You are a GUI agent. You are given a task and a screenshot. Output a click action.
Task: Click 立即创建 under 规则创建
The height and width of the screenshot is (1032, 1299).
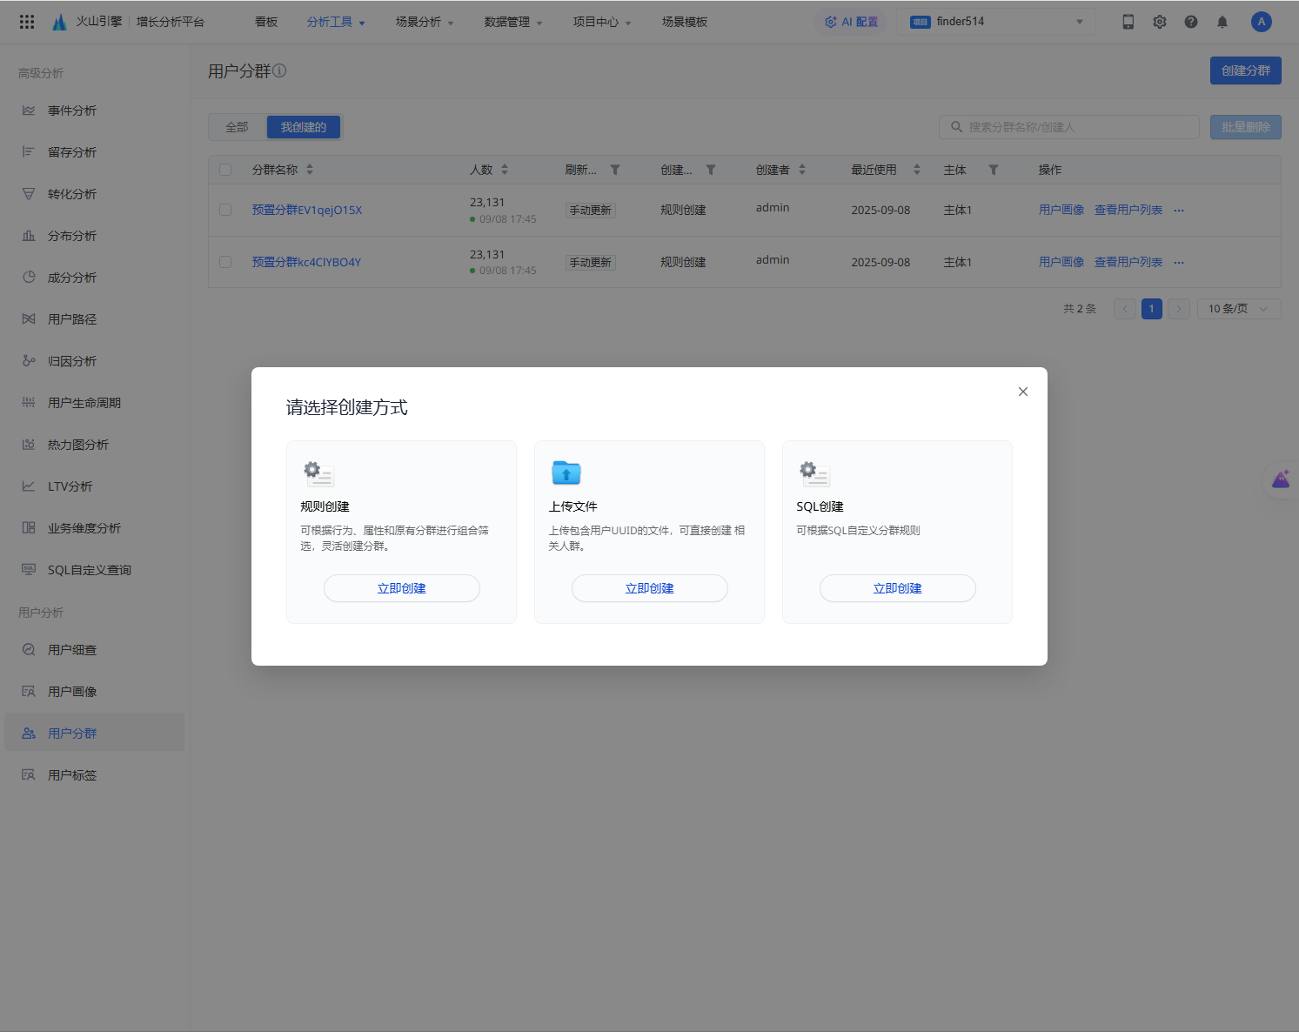click(x=401, y=588)
